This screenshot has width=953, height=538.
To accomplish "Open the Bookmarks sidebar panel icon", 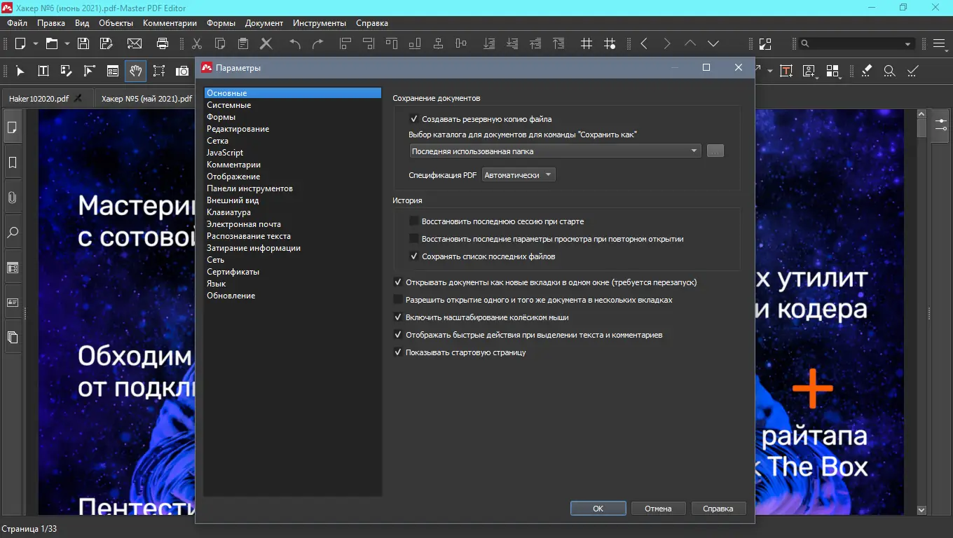I will point(12,163).
